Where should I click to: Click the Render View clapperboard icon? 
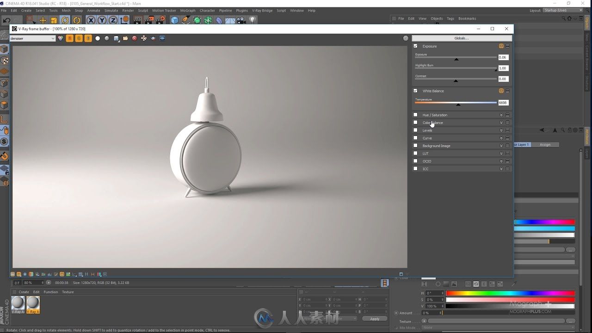click(x=137, y=20)
